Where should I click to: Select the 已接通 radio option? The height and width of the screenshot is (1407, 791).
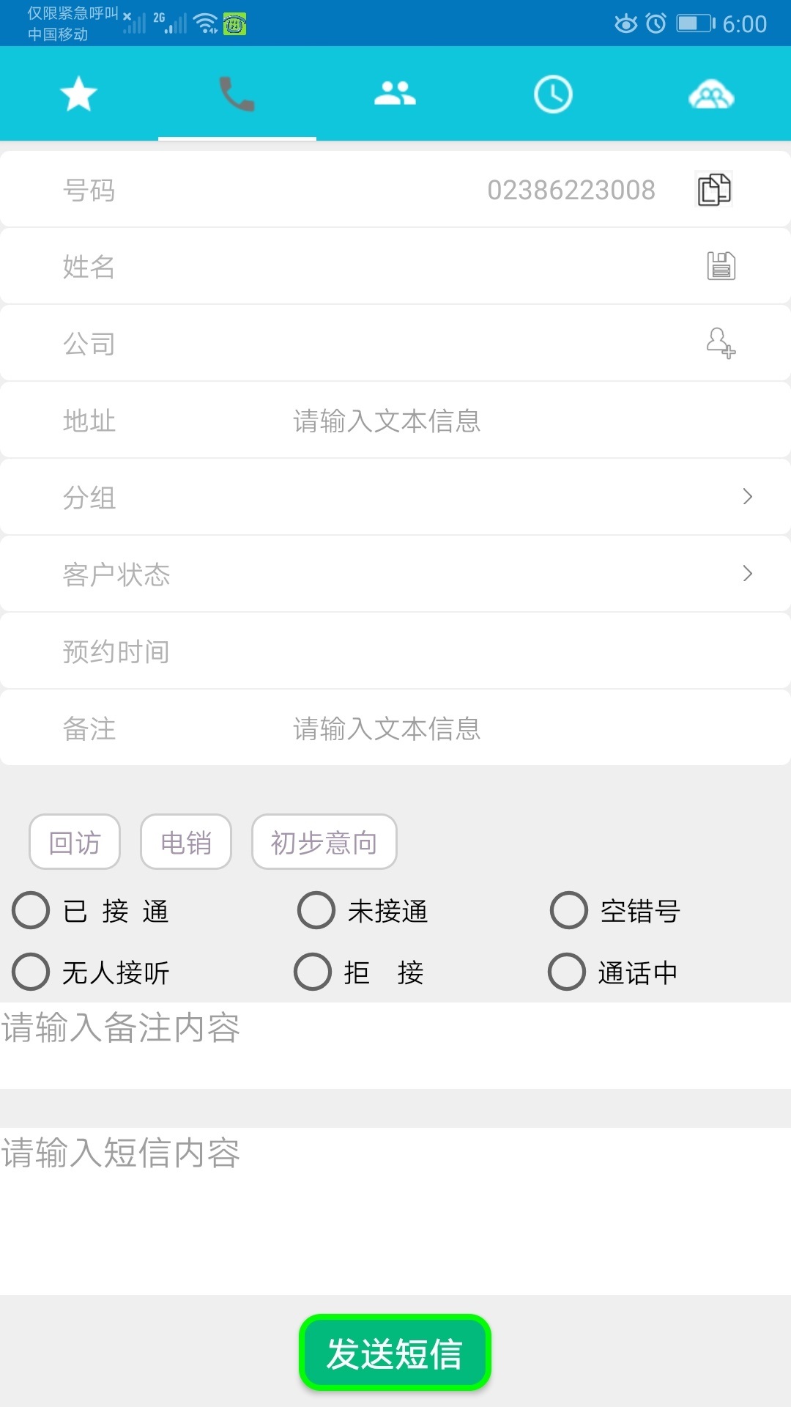pos(31,911)
